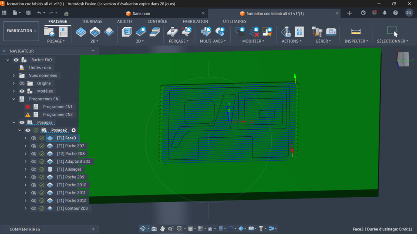Click the New Setup icon in Posage
Image resolution: width=417 pixels, height=234 pixels.
pyautogui.click(x=49, y=32)
